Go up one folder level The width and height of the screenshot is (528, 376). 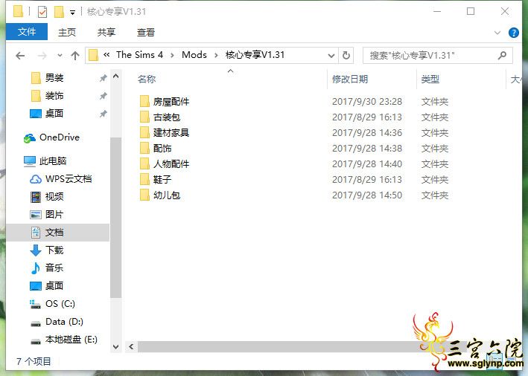[x=74, y=56]
